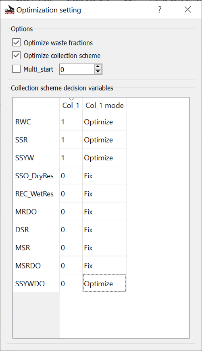Screen dimensions: 202x351
Task: Enable the Multi_start checkbox
Action: tap(17, 69)
